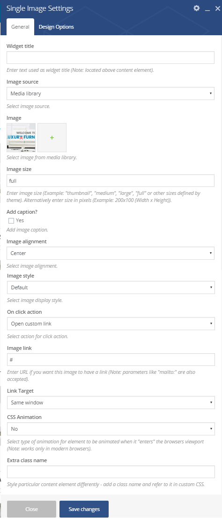
Task: Minimize the Single Image Settings panel
Action: [x=207, y=9]
